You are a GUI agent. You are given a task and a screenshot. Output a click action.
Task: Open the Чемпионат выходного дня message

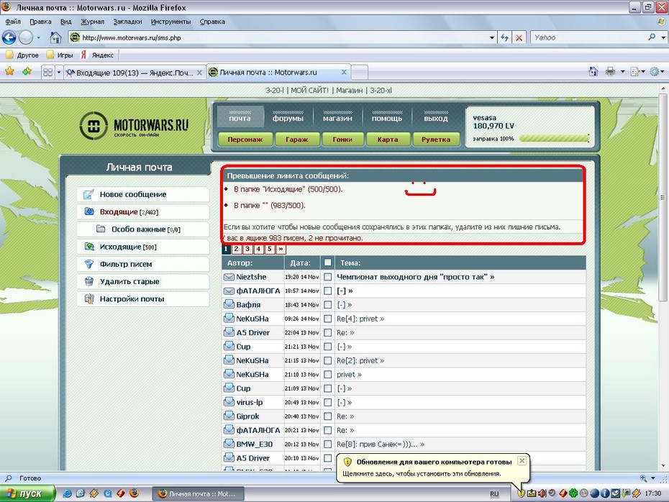[415, 277]
